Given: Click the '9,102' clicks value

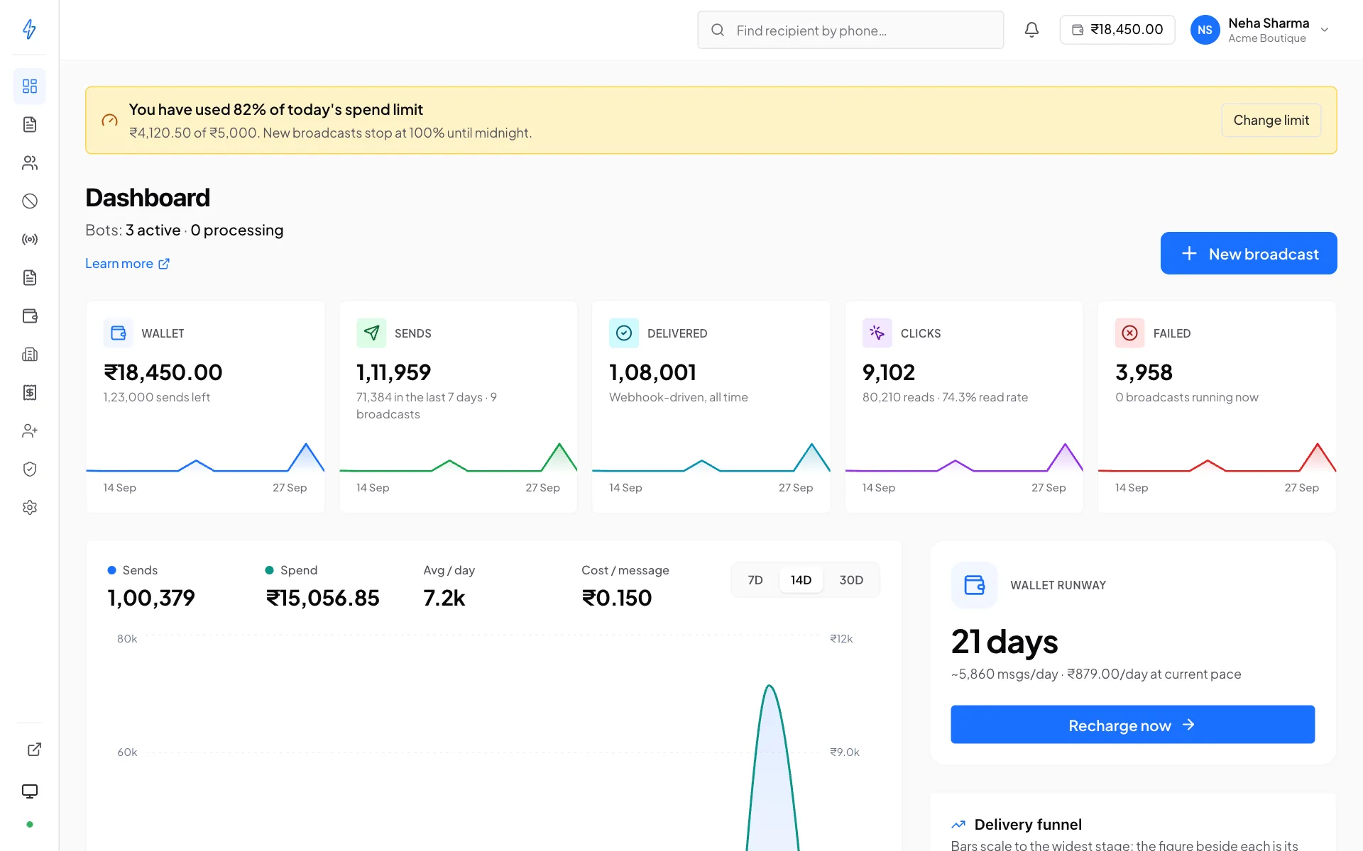Looking at the screenshot, I should coord(888,372).
